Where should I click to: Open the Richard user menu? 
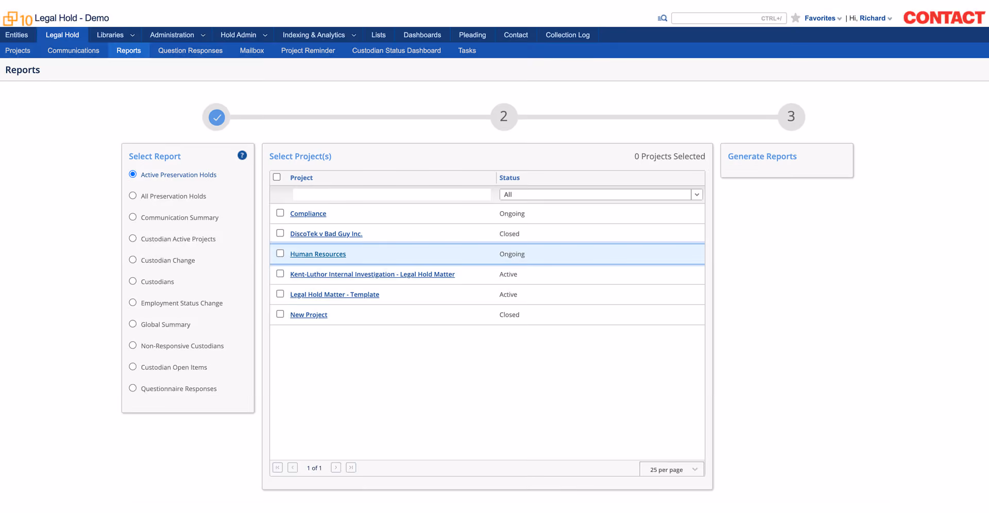tap(875, 18)
